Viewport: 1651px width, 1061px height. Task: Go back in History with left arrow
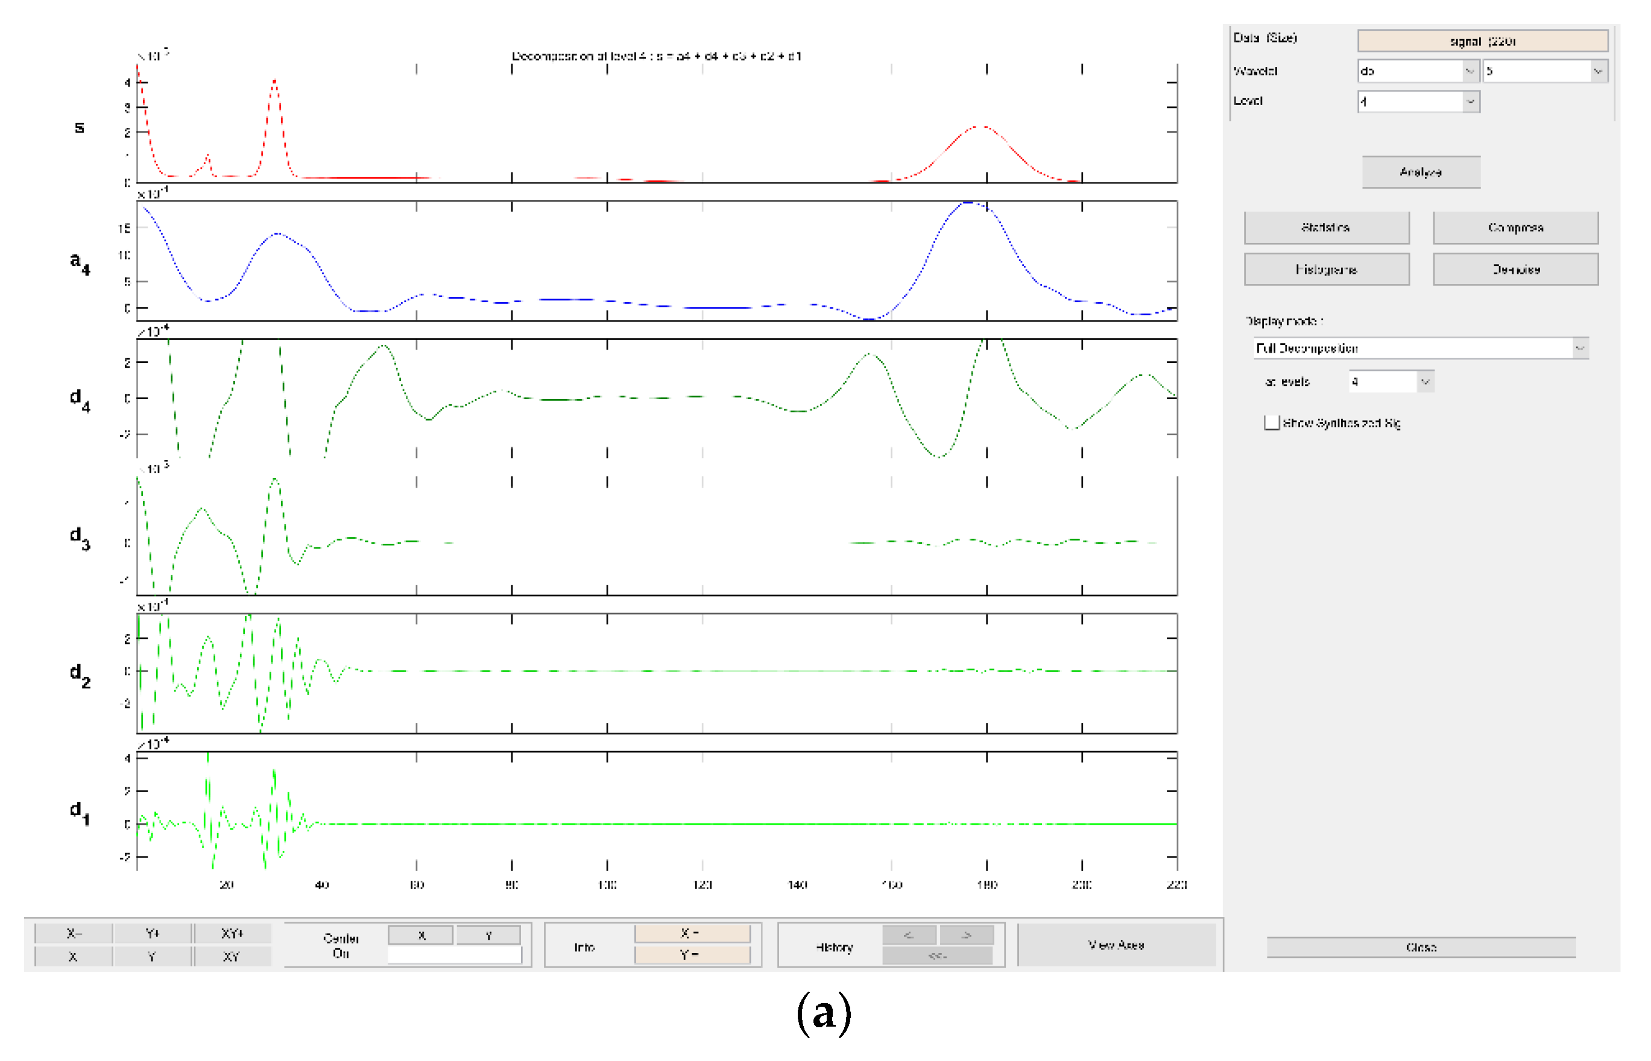click(909, 936)
